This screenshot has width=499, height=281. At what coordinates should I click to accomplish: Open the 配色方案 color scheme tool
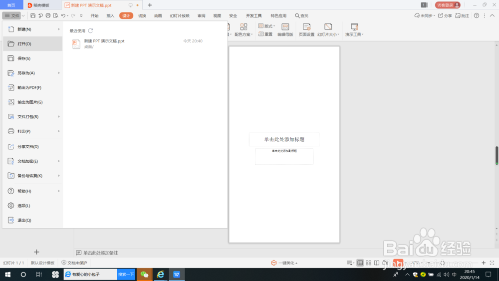click(x=244, y=30)
